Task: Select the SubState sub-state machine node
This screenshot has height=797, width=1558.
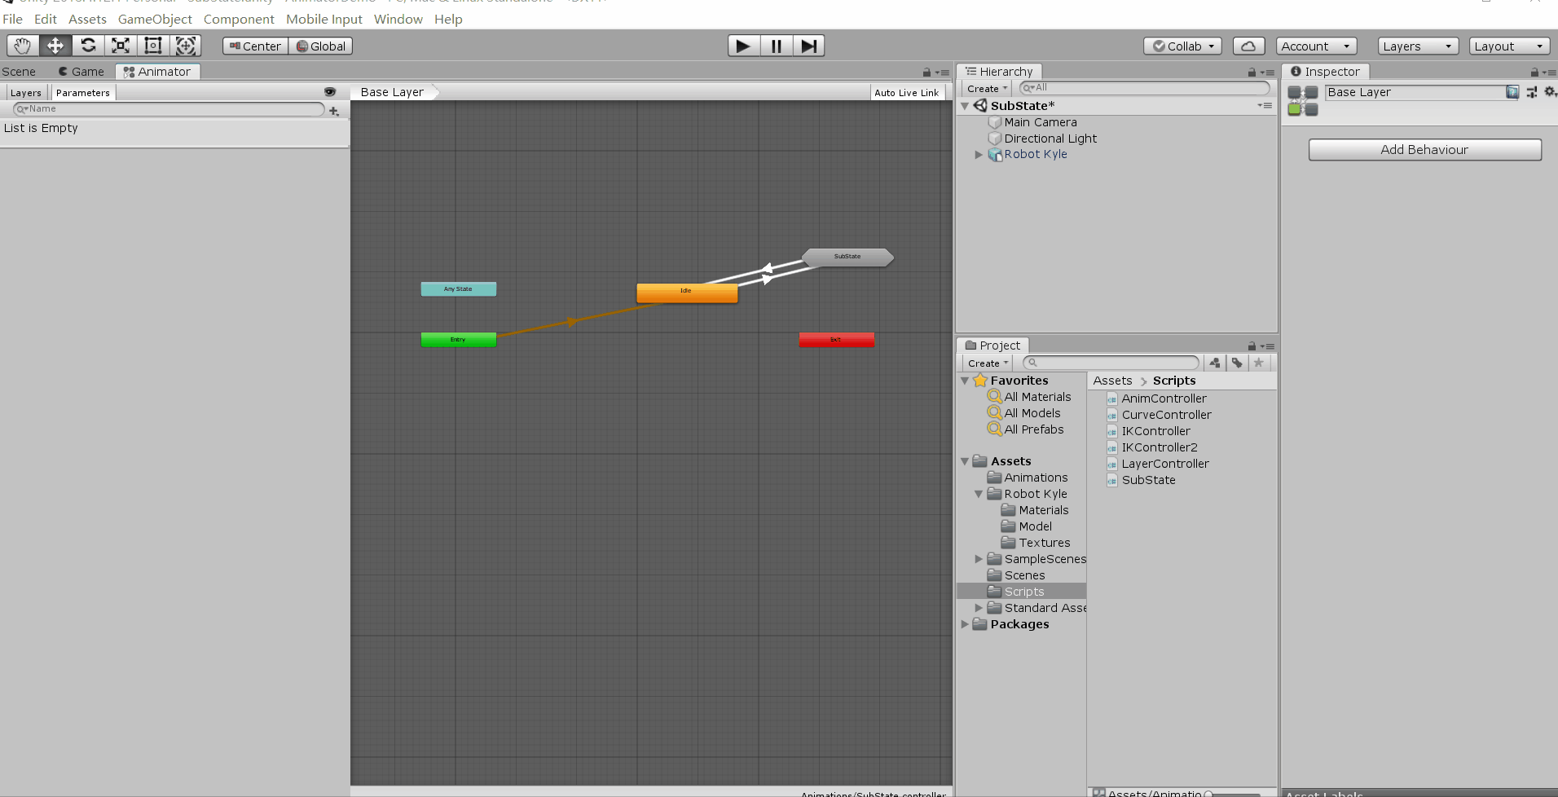Action: pyautogui.click(x=847, y=258)
